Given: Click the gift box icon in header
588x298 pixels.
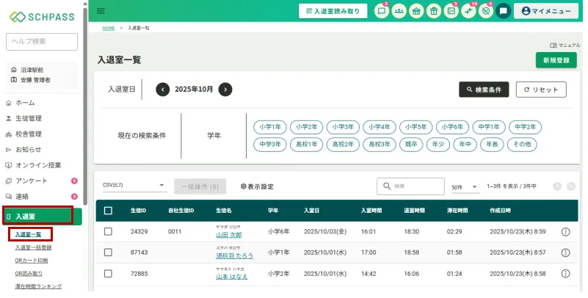Looking at the screenshot, I should pyautogui.click(x=434, y=11).
